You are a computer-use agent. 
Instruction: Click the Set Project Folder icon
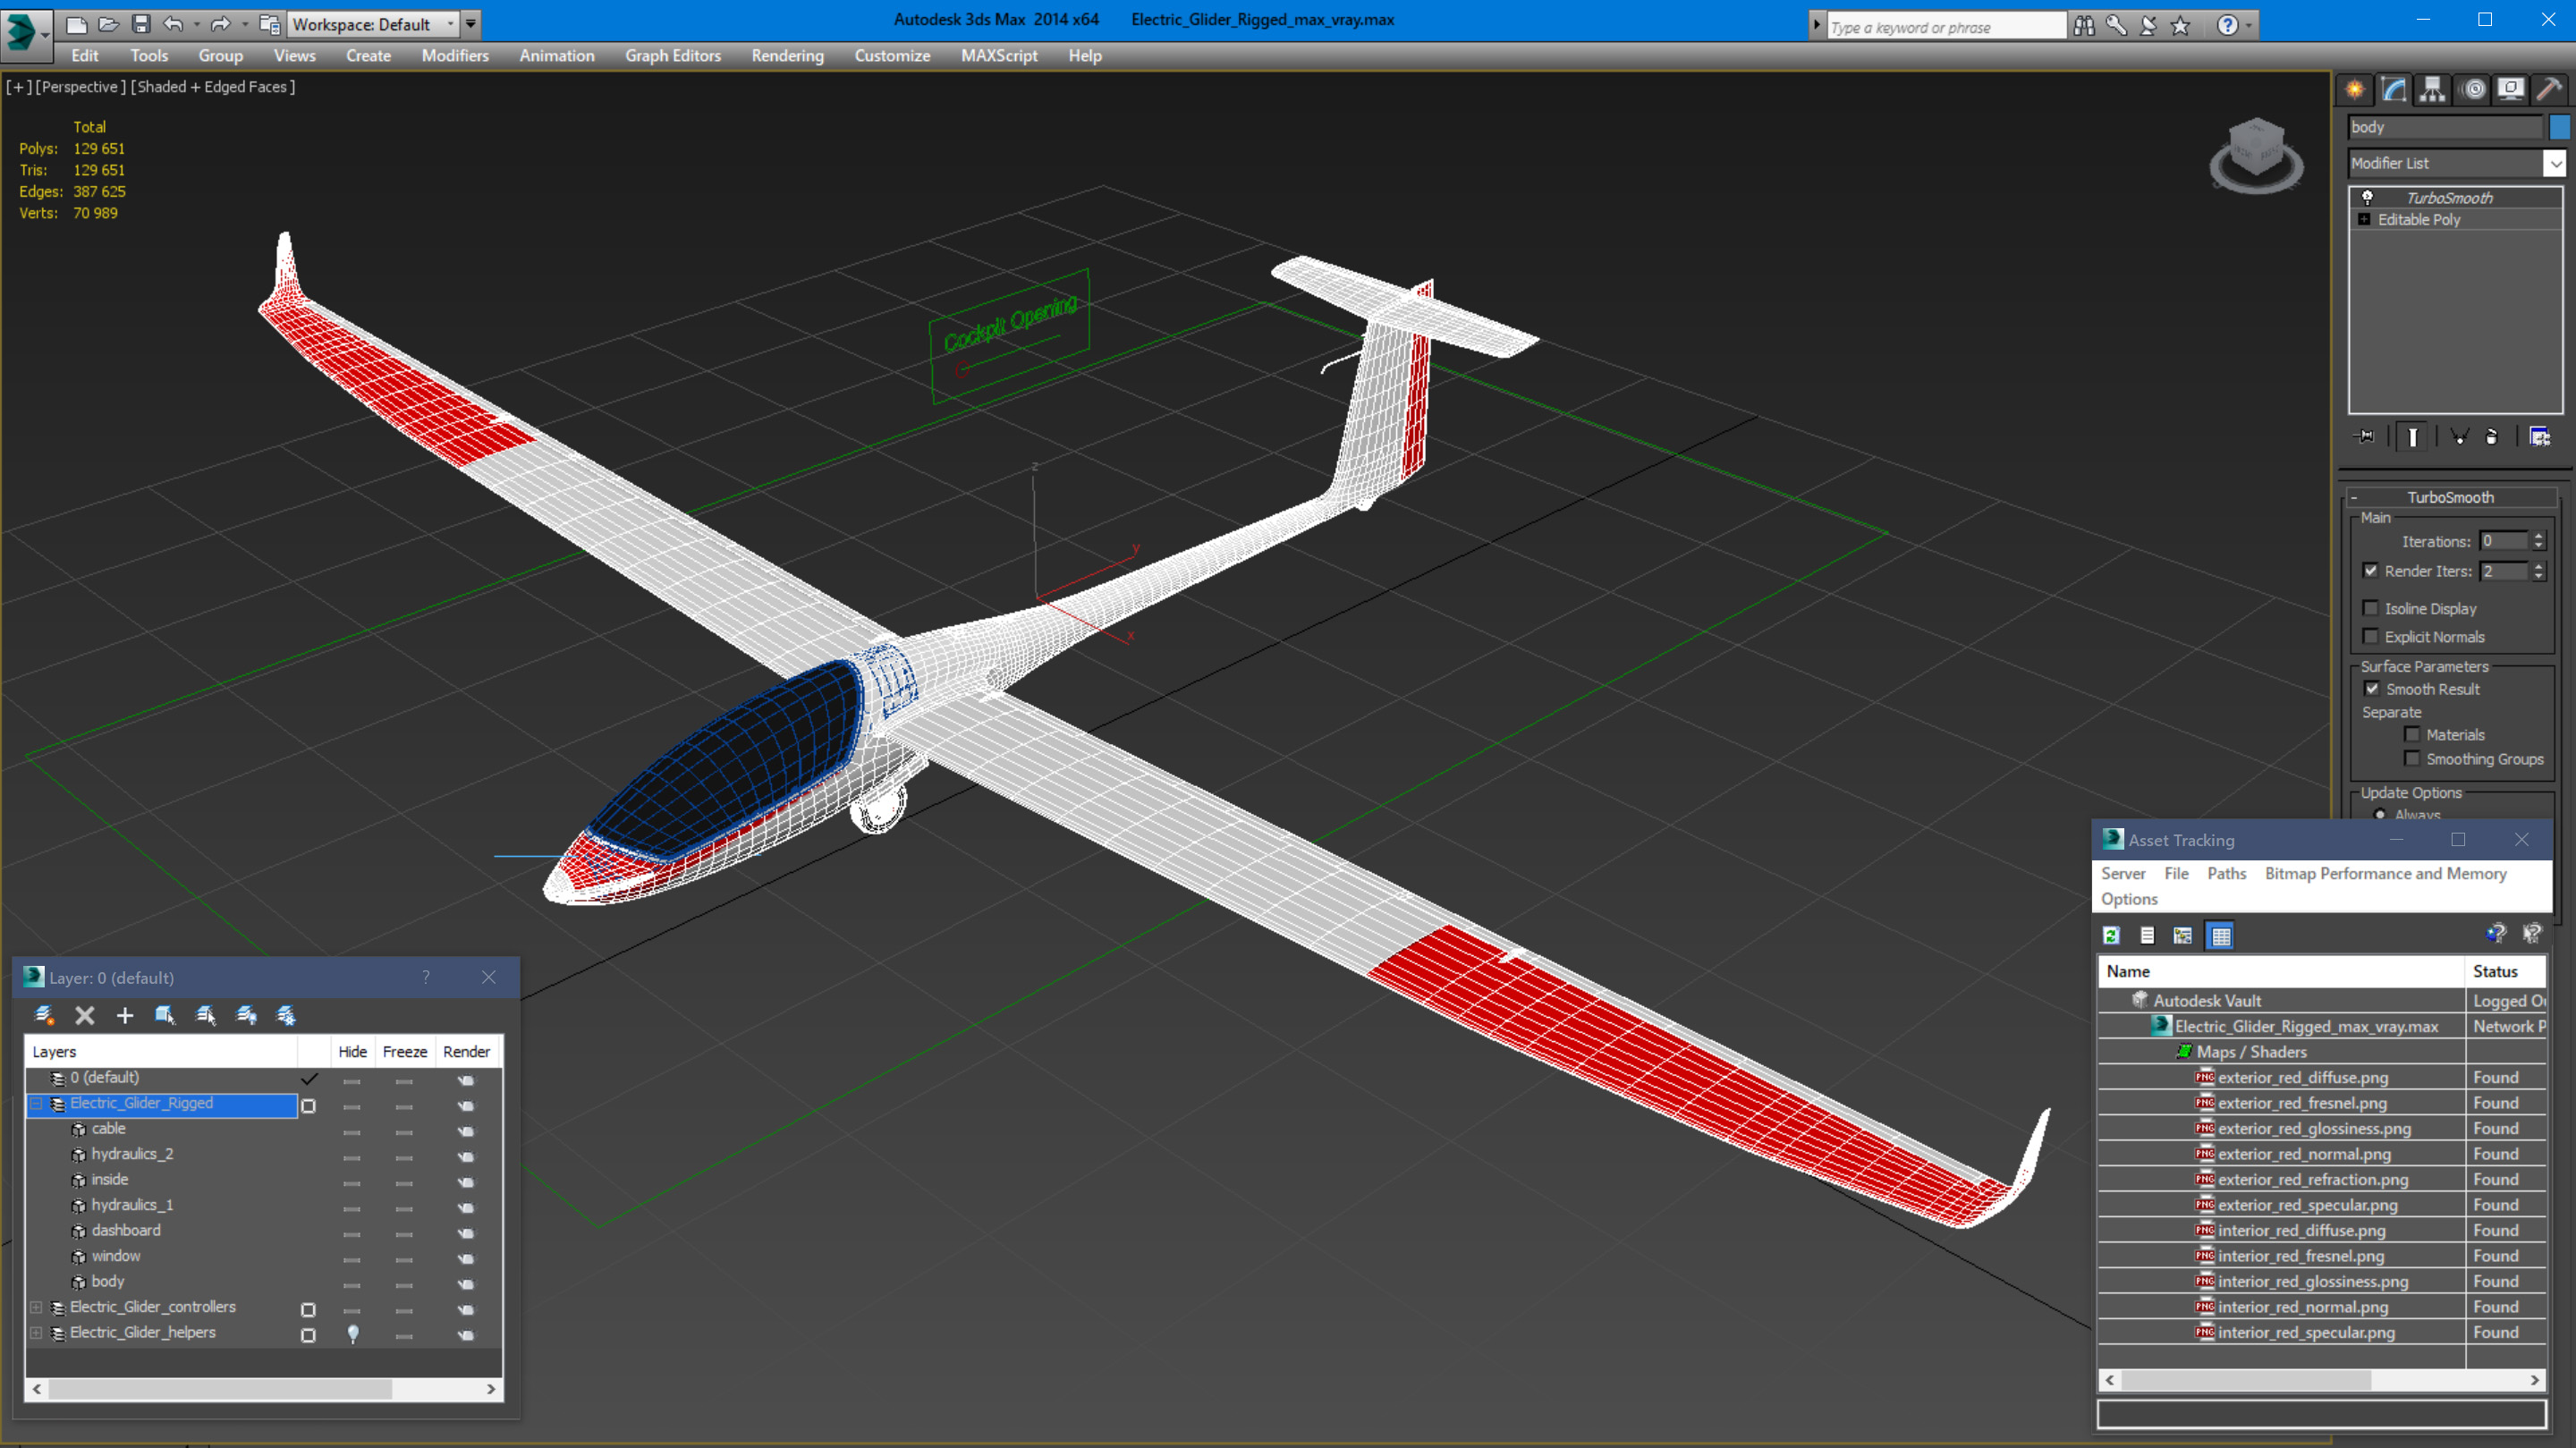click(x=269, y=24)
